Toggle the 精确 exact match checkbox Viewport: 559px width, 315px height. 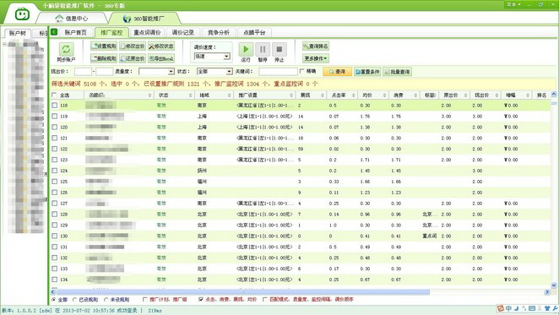302,71
